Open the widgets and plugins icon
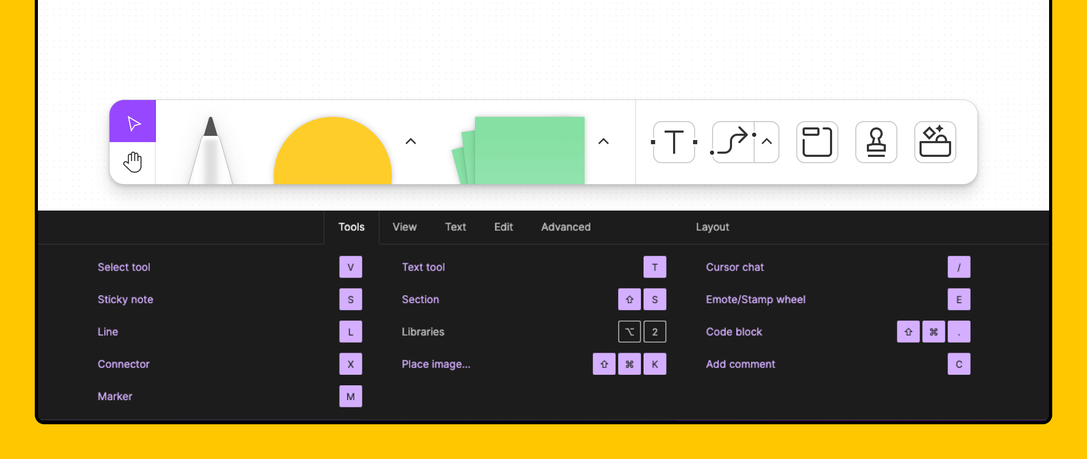Screen dimensions: 1087x459 coord(935,142)
